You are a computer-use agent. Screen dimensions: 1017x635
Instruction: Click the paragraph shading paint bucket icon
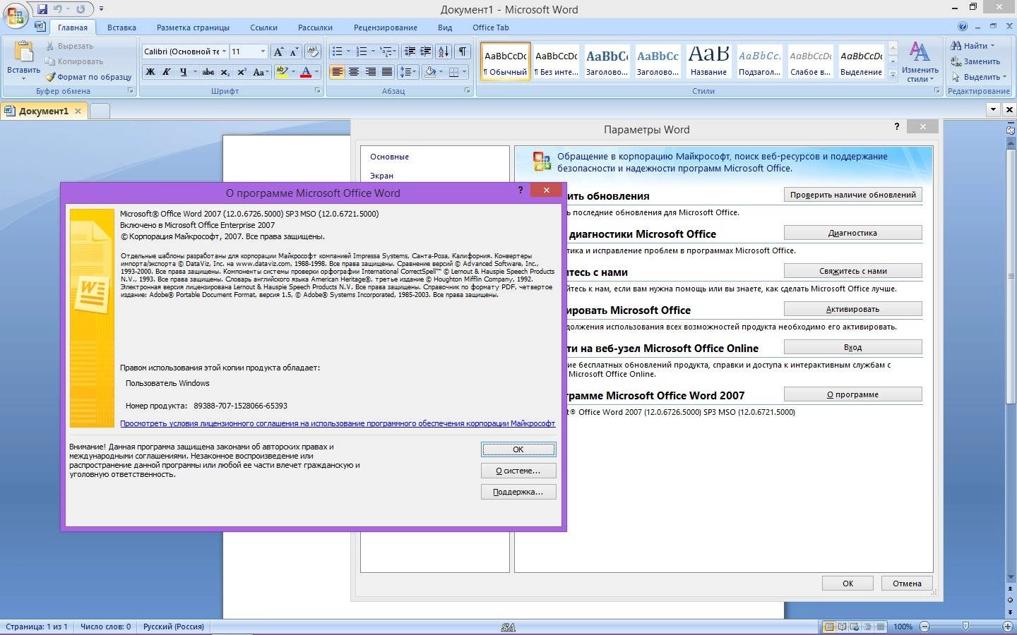430,72
